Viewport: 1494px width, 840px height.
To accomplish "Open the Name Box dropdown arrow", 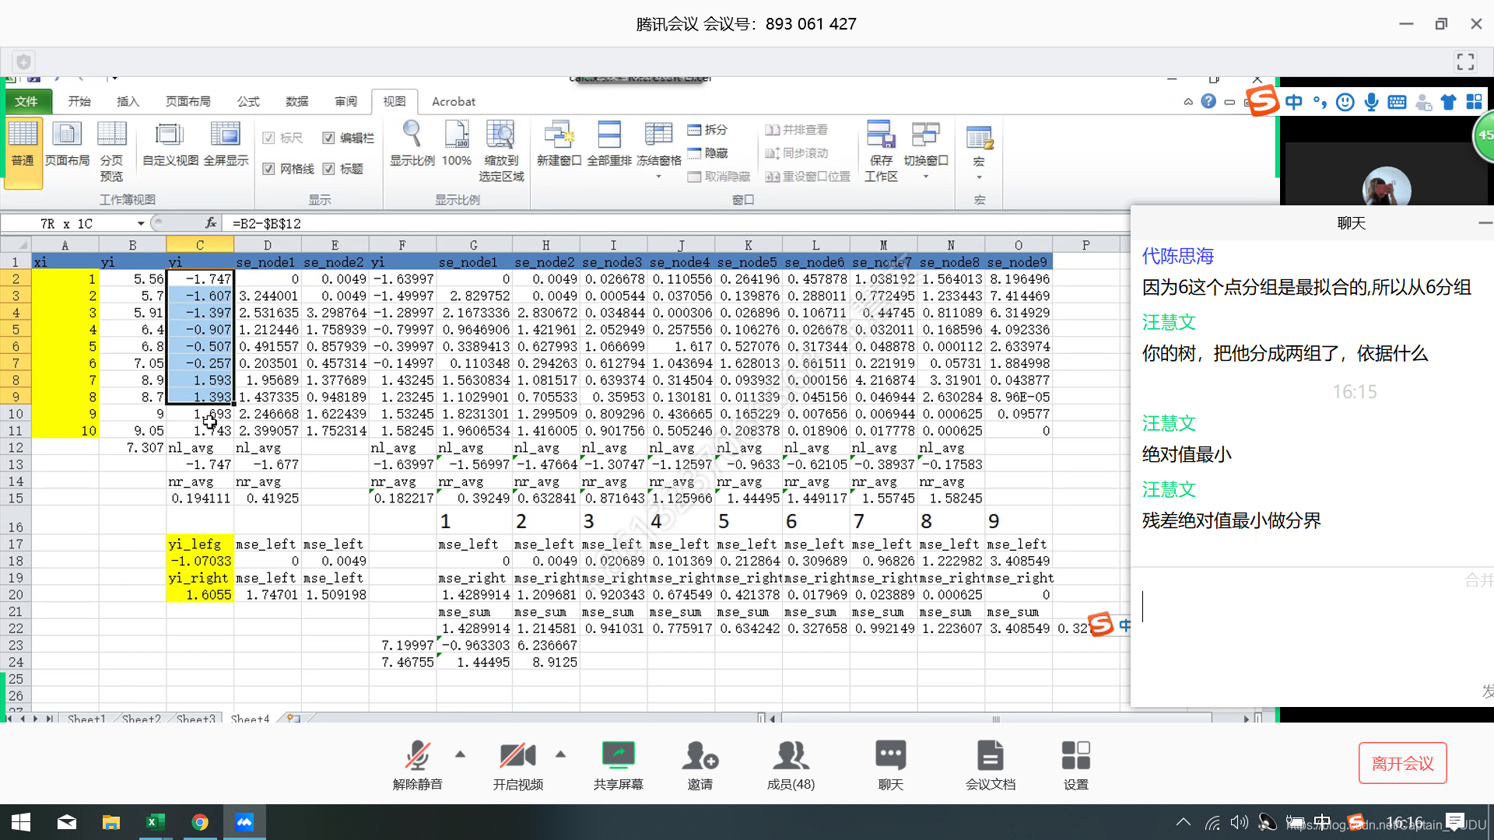I will coord(141,224).
